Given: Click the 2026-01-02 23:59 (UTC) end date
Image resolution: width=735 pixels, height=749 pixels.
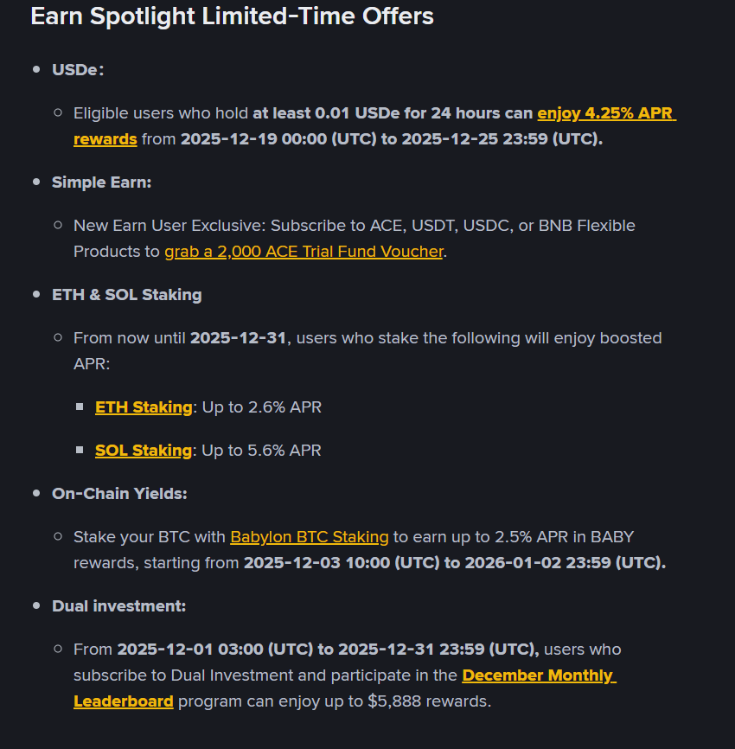Looking at the screenshot, I should (565, 563).
